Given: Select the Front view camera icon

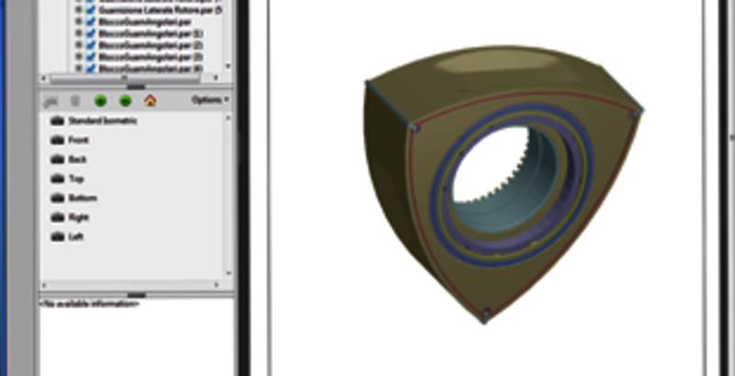Looking at the screenshot, I should (x=57, y=140).
